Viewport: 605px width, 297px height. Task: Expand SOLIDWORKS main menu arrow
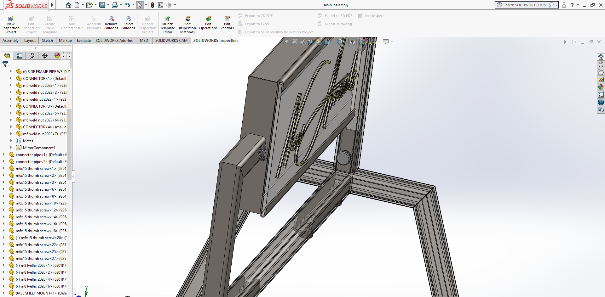coord(52,5)
